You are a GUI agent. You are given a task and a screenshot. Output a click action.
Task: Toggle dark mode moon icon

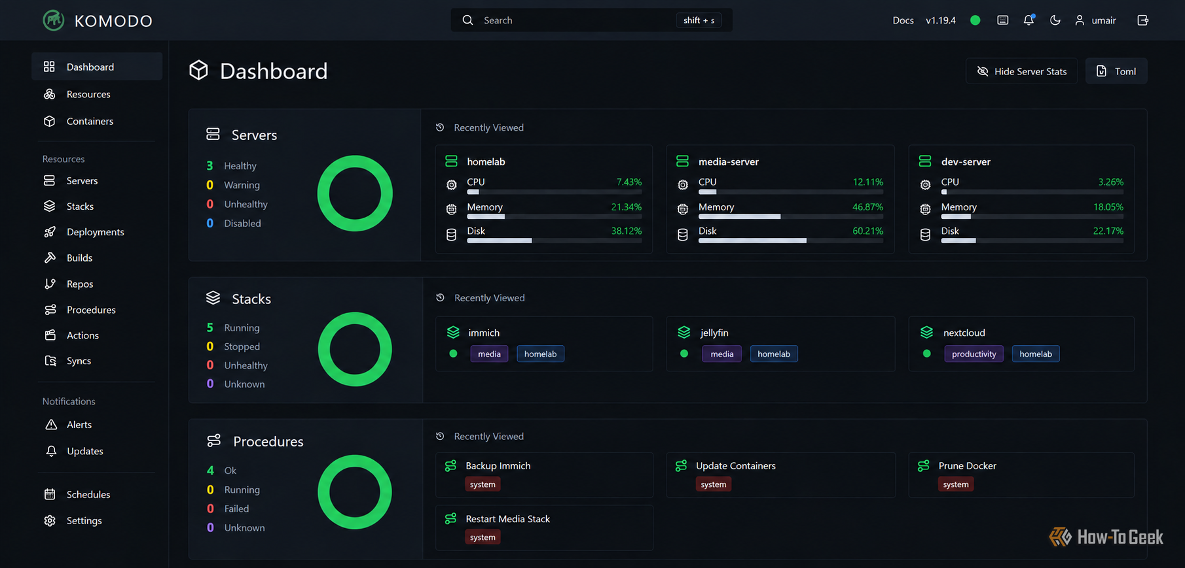[1055, 20]
